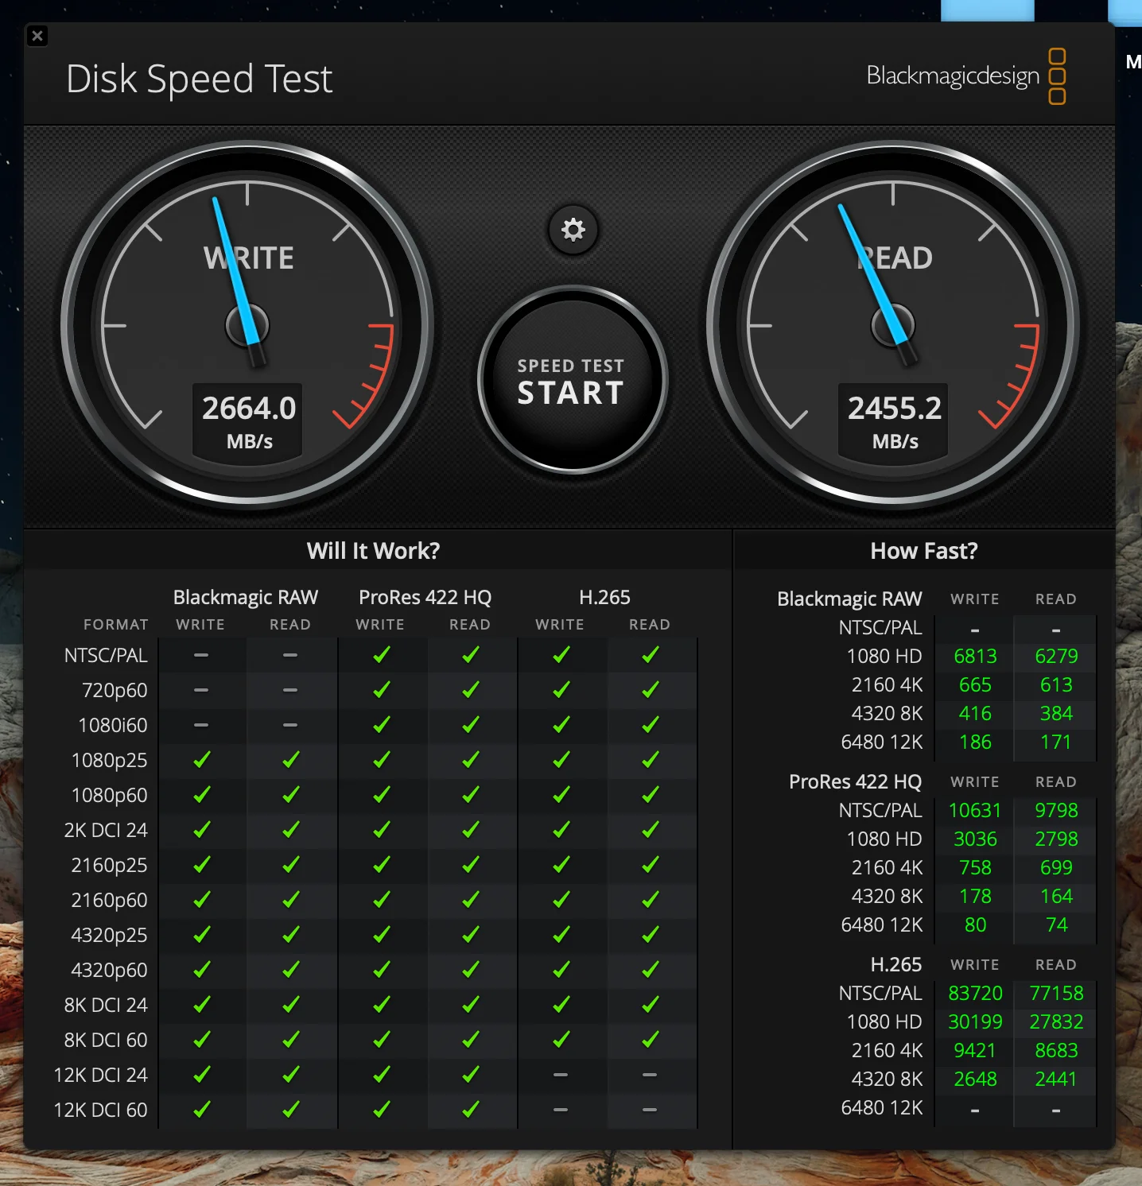Click the Blackmagic RAW read checkmark for 4320p25

point(290,935)
